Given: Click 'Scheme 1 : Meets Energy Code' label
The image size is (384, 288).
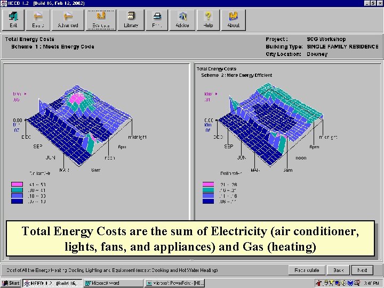Looking at the screenshot, I should (53, 46).
